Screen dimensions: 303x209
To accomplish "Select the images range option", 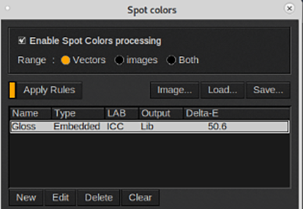I will [x=119, y=60].
